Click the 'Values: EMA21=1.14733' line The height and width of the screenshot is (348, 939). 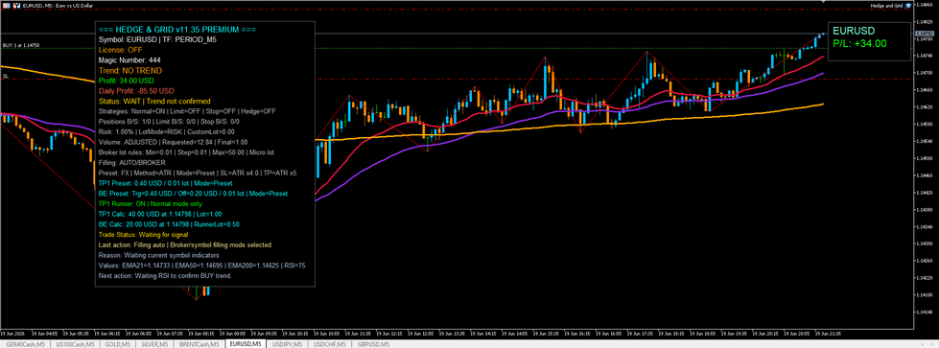pyautogui.click(x=202, y=266)
